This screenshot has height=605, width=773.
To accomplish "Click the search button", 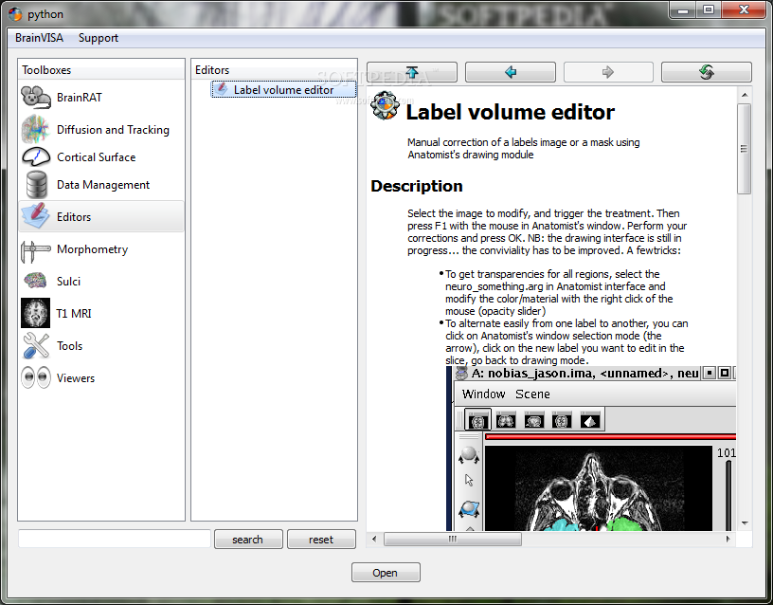I will click(x=248, y=540).
